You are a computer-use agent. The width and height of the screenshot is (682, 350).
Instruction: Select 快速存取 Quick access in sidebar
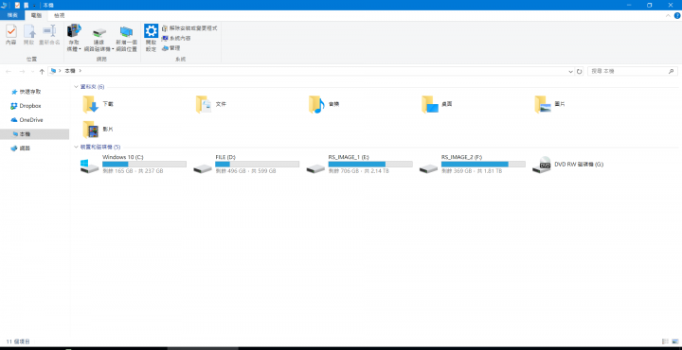click(27, 92)
